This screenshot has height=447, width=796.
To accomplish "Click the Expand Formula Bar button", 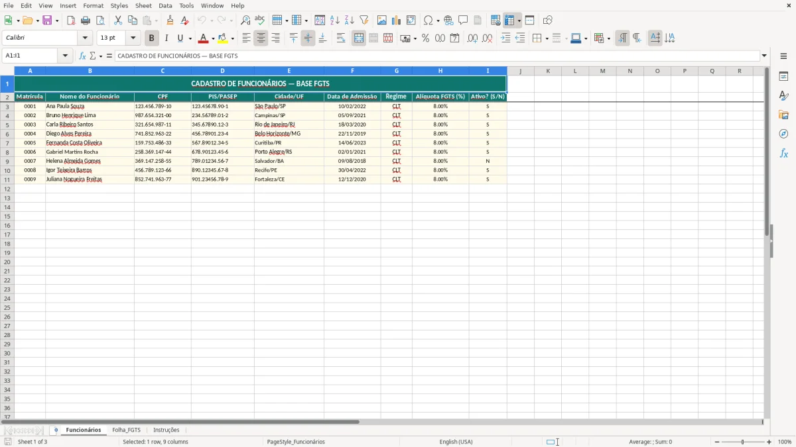I will click(764, 56).
